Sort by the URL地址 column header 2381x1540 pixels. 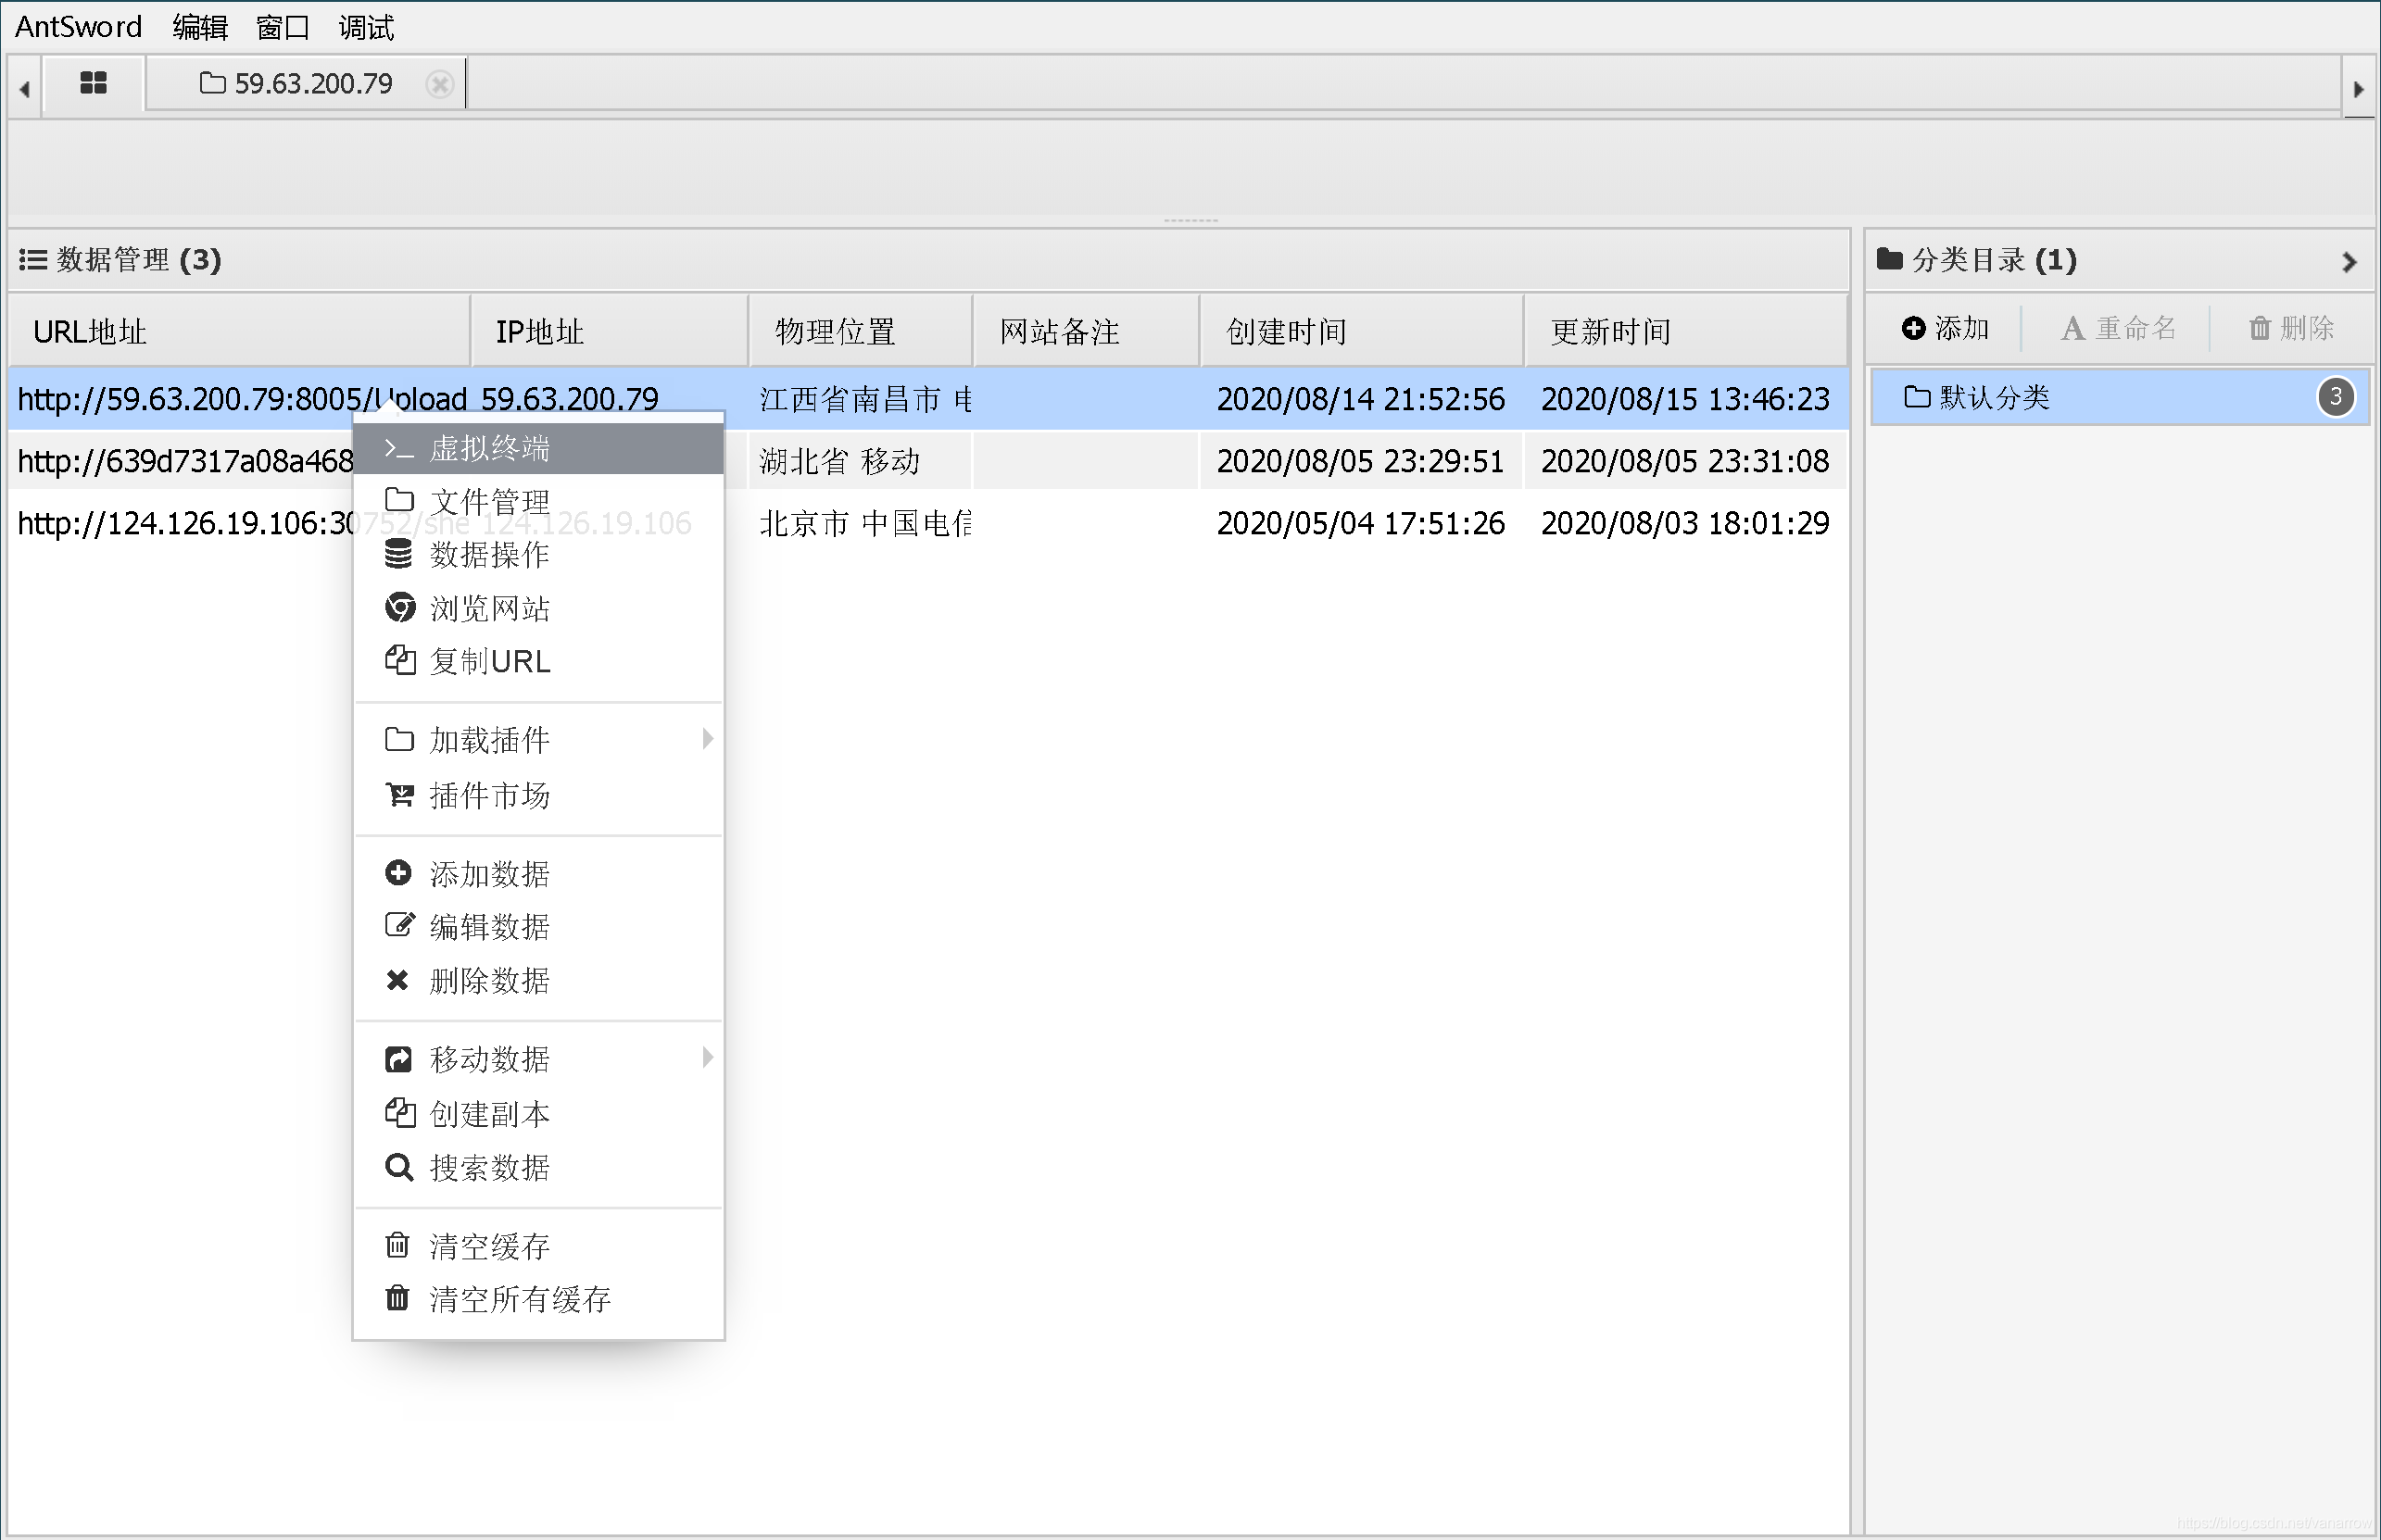click(239, 331)
